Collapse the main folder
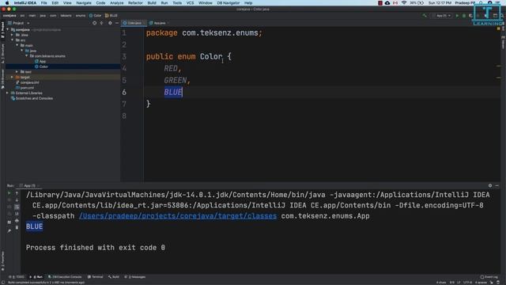Screen dimensions: 506x285 [x=17, y=45]
